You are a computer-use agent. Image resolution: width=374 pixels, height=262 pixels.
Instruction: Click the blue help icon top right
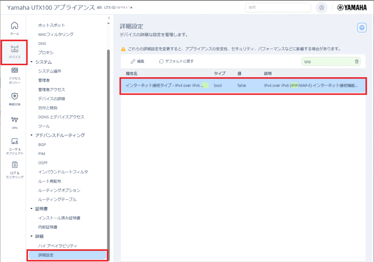(x=361, y=27)
